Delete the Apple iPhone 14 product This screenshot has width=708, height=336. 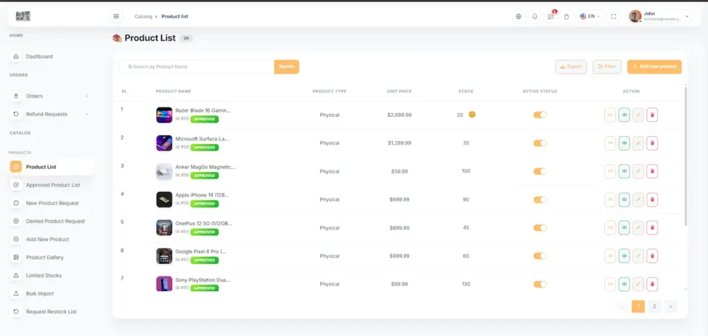coord(652,200)
